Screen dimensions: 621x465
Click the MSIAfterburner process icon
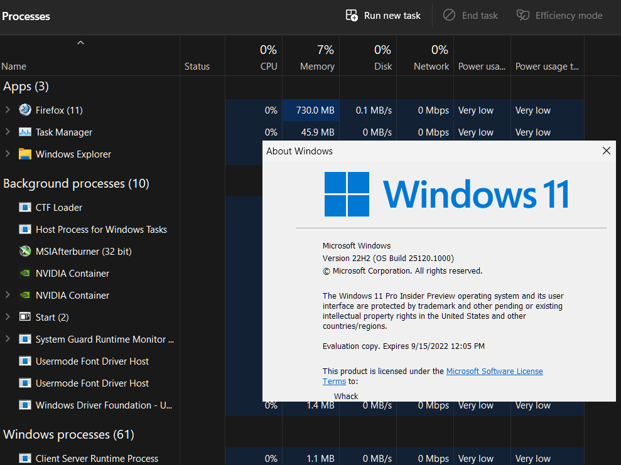pyautogui.click(x=25, y=251)
